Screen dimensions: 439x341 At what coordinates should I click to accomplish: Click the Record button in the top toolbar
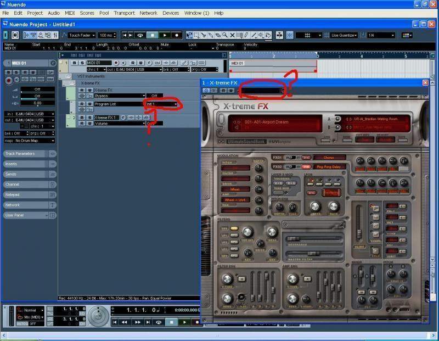[x=177, y=35]
